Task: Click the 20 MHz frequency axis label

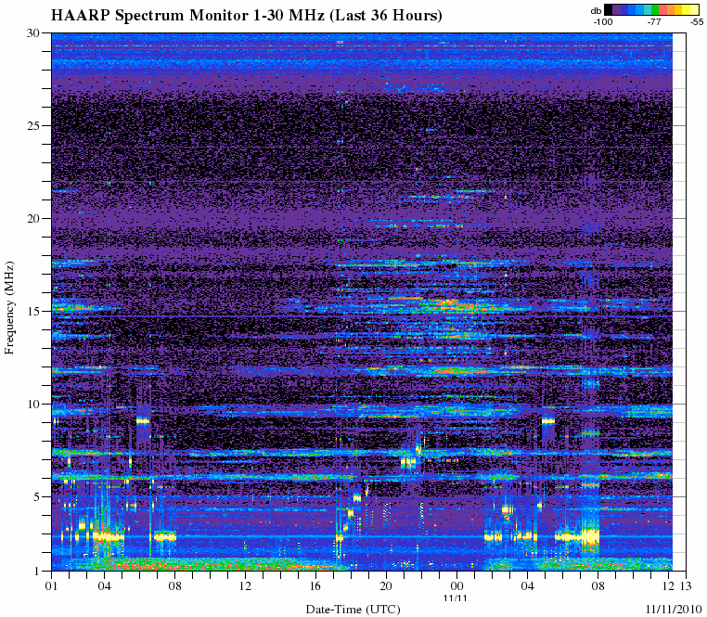Action: 34,218
